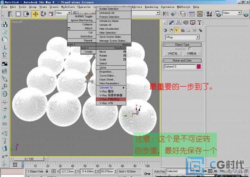The image size is (250, 177).
Task: Switch to Display command panel tab
Action: (x=192, y=22)
